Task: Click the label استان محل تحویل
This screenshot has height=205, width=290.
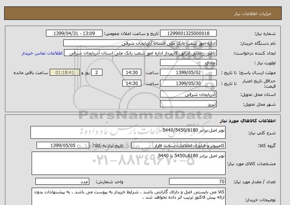Action: tap(258, 94)
